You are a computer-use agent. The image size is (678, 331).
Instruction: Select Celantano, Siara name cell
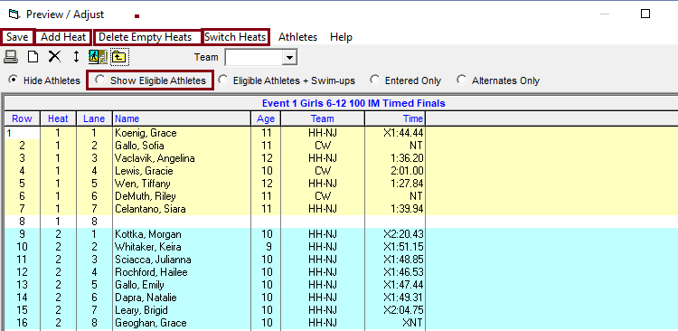[x=182, y=209]
